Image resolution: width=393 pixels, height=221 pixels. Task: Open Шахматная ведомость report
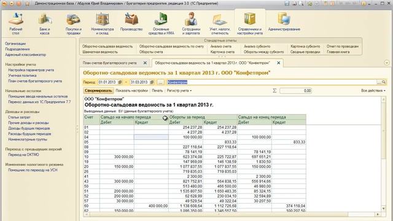(x=99, y=52)
